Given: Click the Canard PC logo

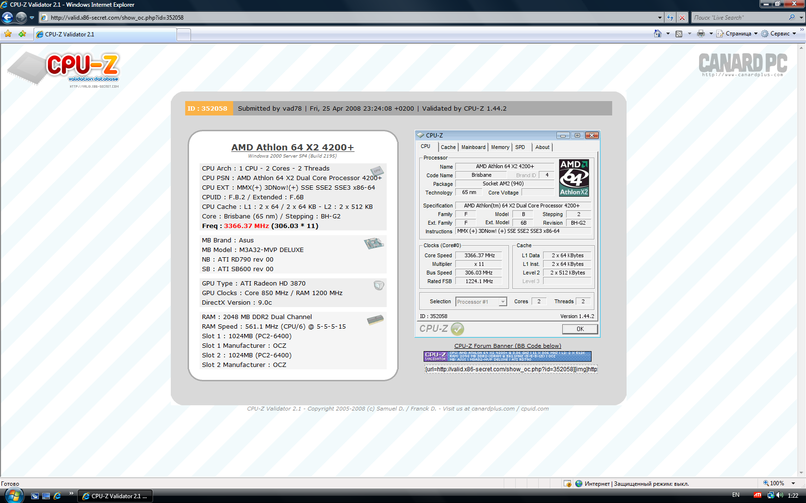Looking at the screenshot, I should click(743, 65).
